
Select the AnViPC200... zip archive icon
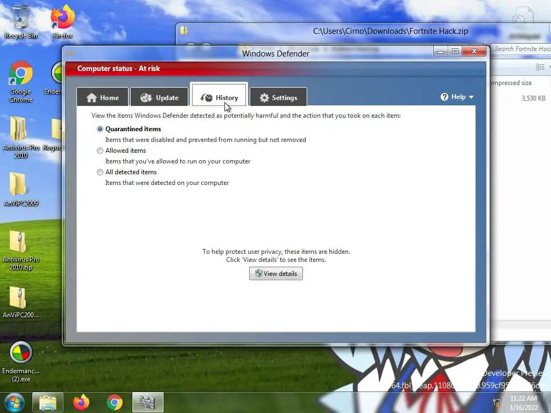(x=21, y=302)
